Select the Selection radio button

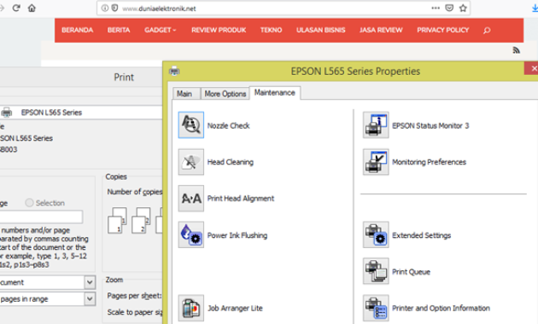(29, 203)
